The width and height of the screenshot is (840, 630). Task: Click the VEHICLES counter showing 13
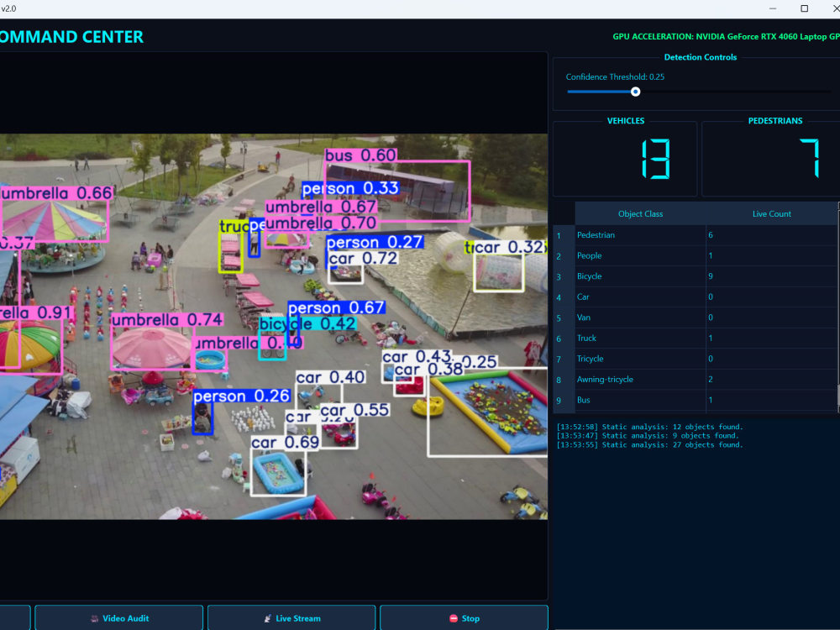625,159
